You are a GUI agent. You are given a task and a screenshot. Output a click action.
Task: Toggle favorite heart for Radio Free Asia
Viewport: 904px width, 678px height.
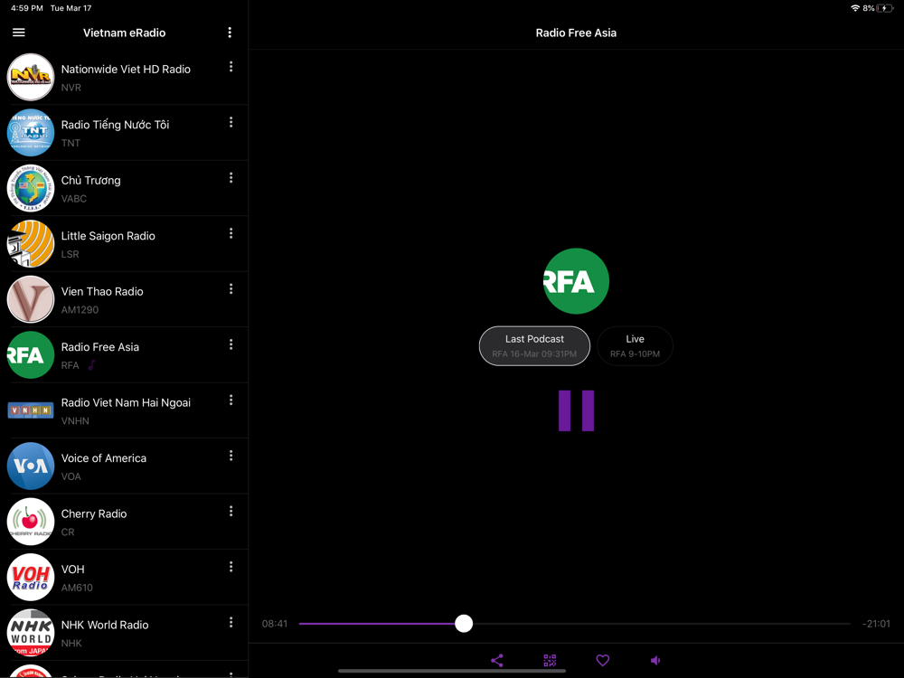coord(602,660)
